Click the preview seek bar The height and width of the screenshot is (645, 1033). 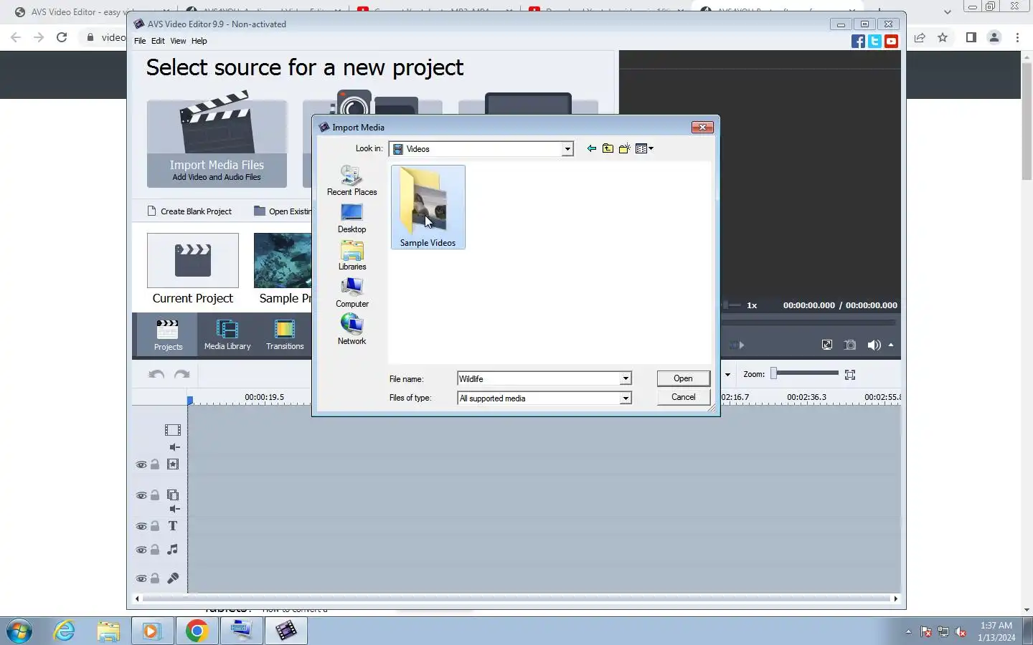click(811, 323)
